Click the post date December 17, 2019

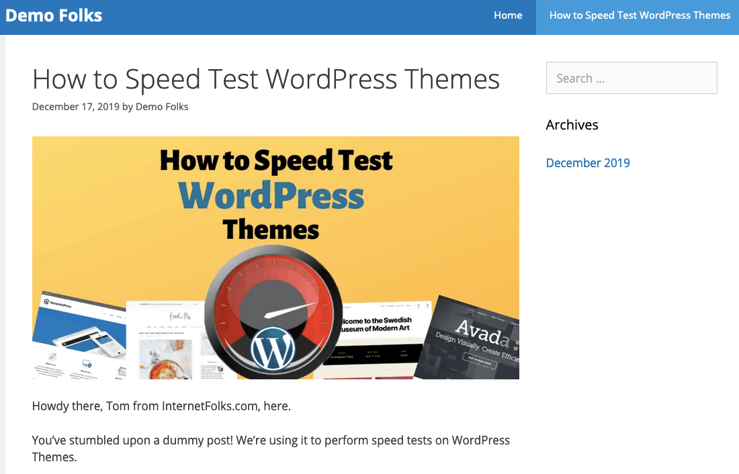[x=75, y=107]
